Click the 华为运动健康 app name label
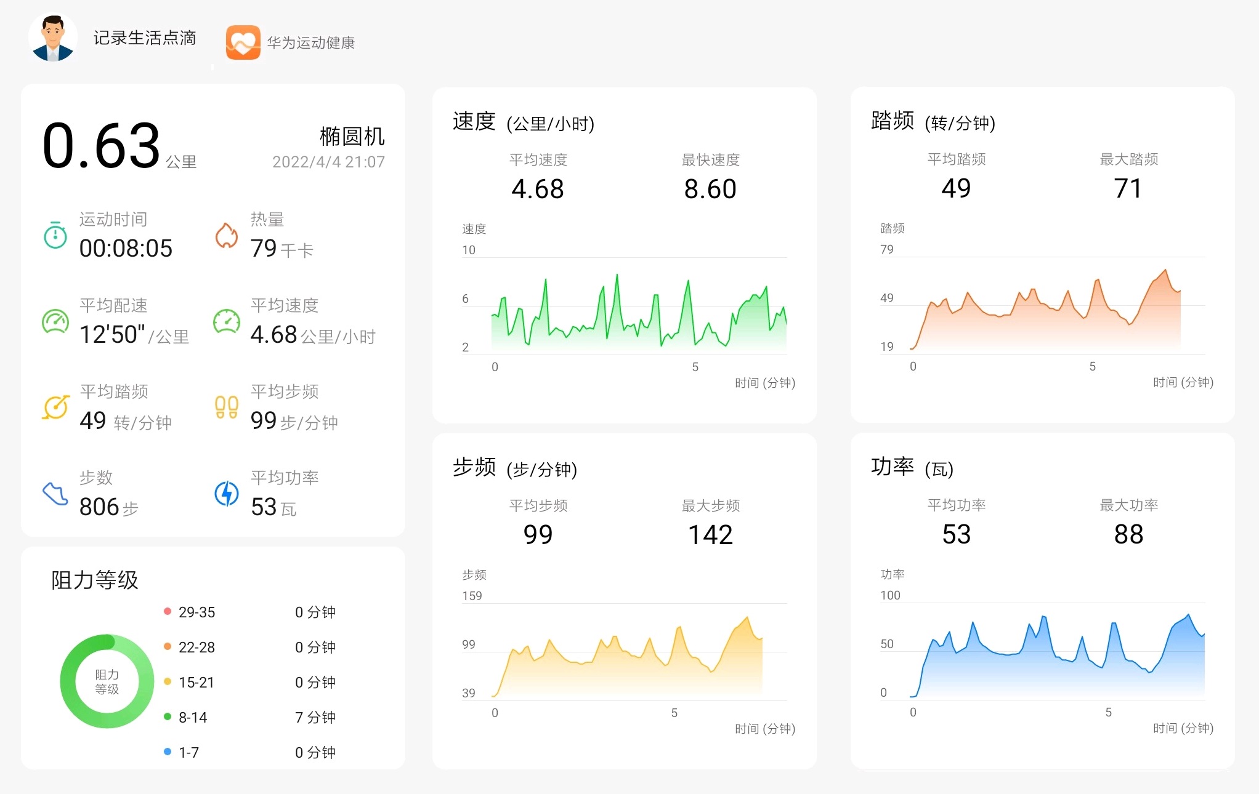Image resolution: width=1259 pixels, height=794 pixels. 310,43
